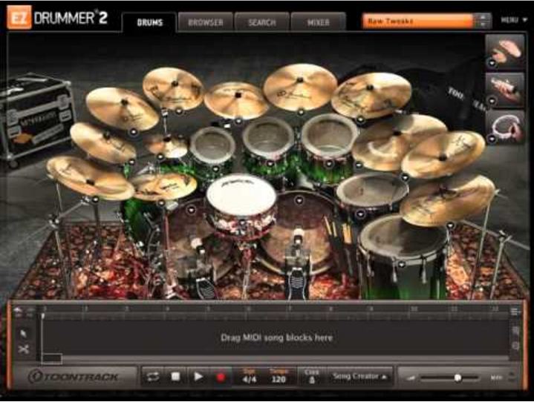The image size is (534, 402).
Task: Open the splash cymbal dropdown arrow
Action: tap(160, 156)
